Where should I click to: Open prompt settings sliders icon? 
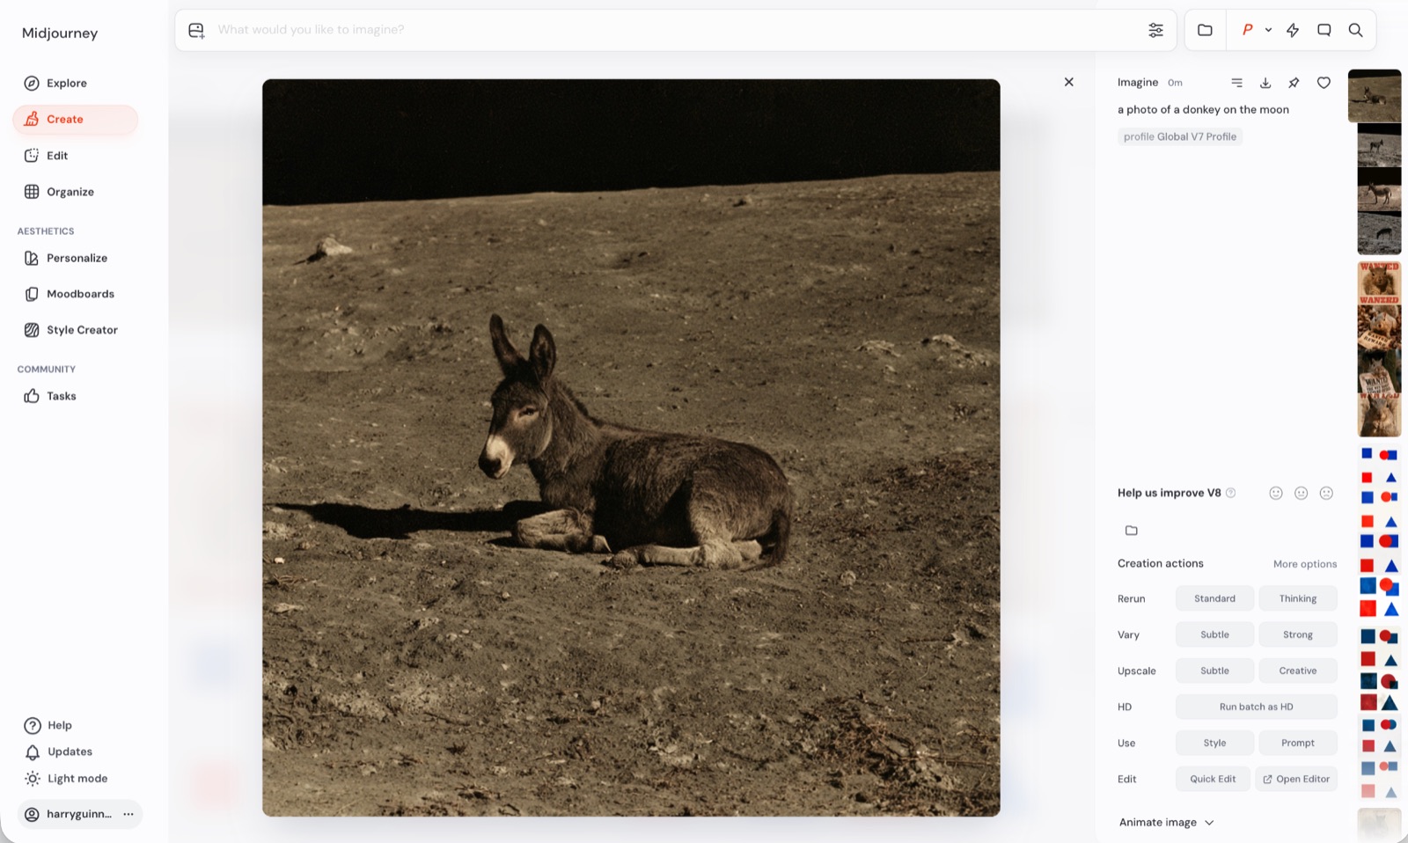[x=1155, y=30]
